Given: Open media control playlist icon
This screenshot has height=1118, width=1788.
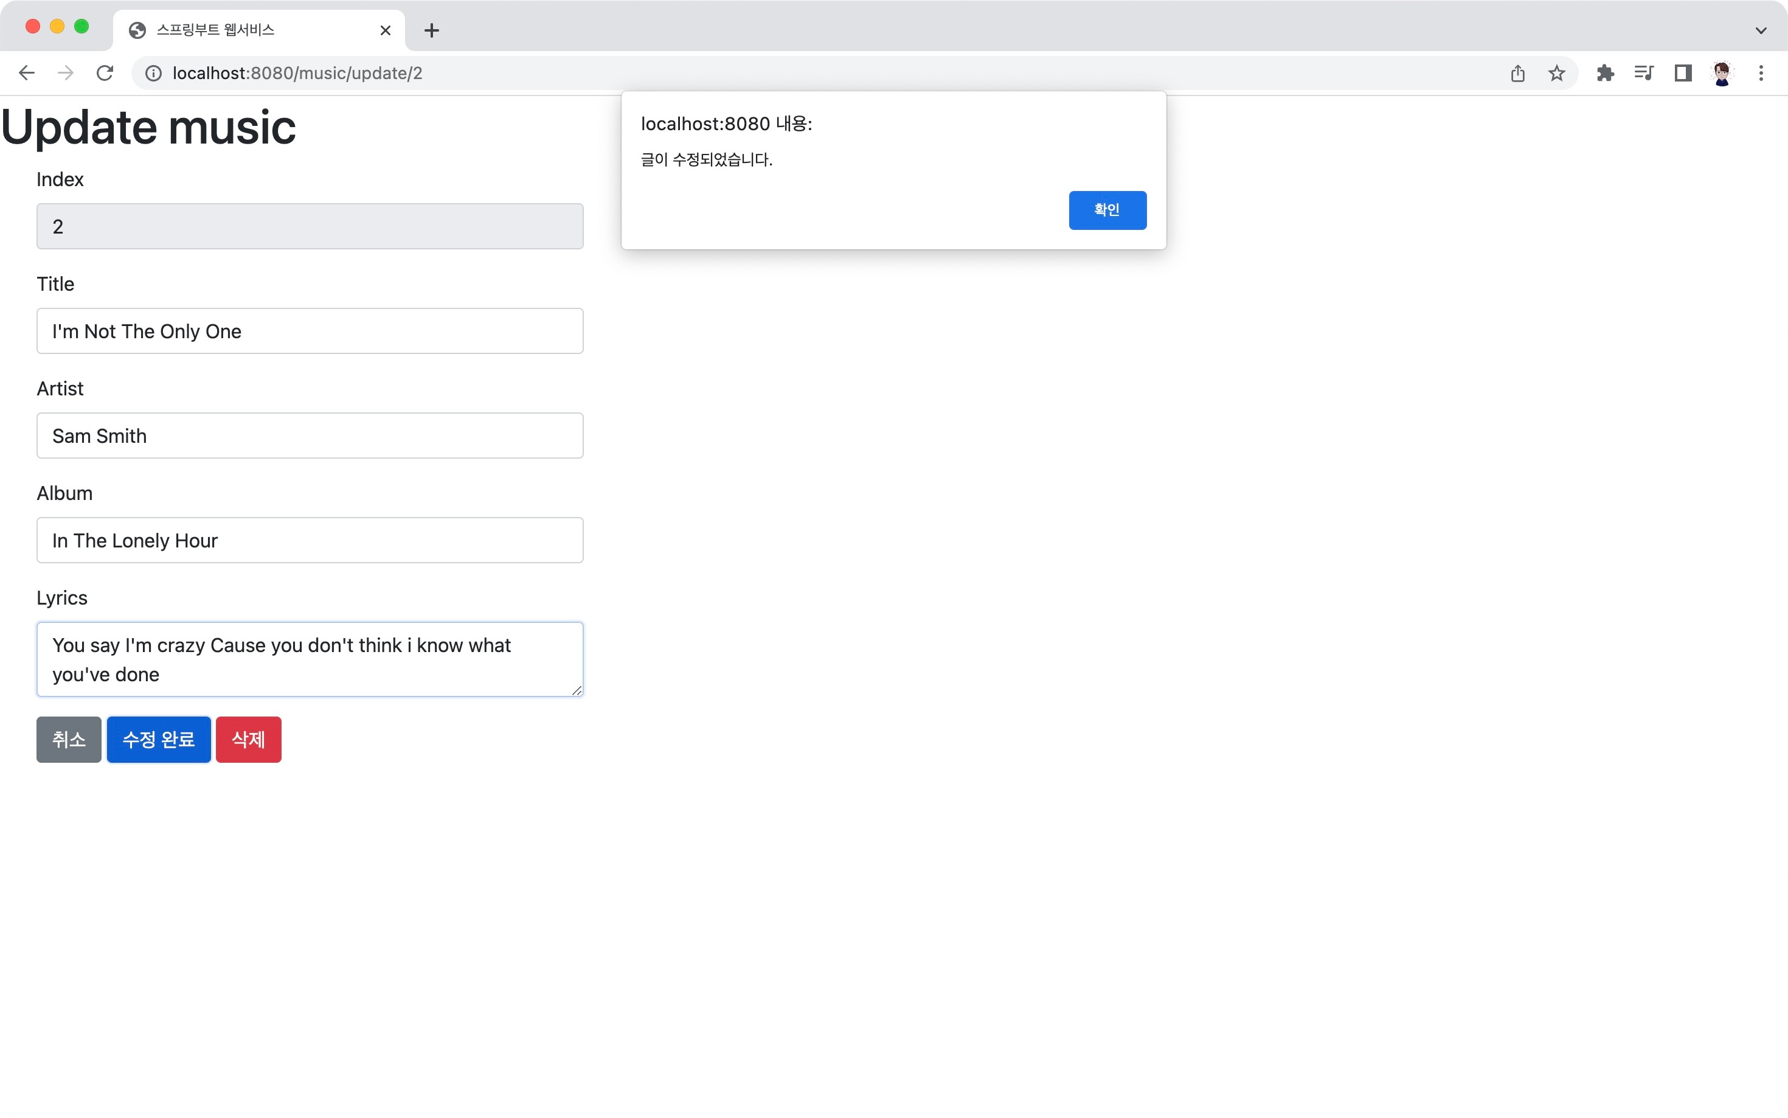Looking at the screenshot, I should [x=1644, y=73].
